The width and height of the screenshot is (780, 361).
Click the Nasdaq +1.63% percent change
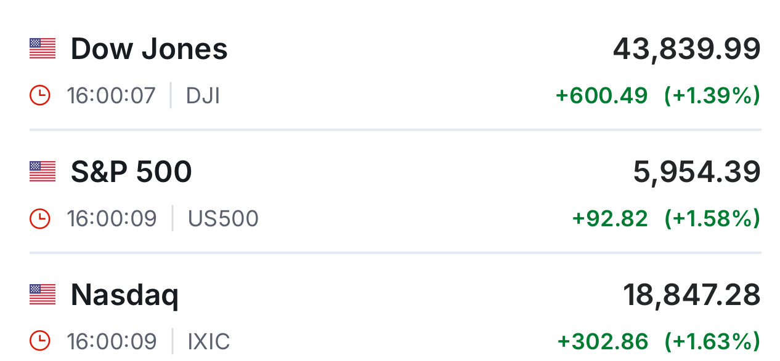pyautogui.click(x=712, y=341)
